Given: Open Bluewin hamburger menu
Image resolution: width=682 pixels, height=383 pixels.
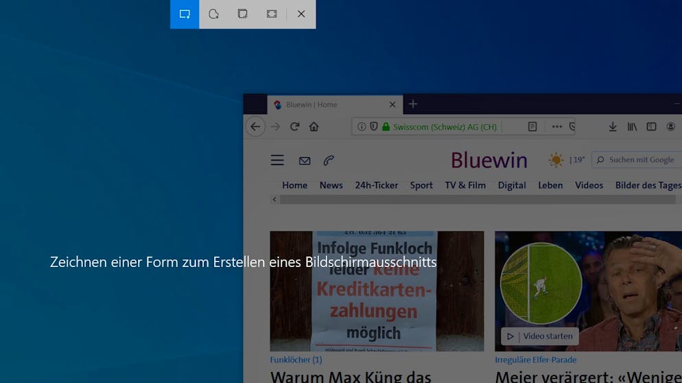Looking at the screenshot, I should point(277,160).
